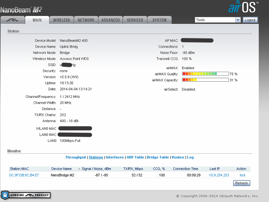Open the ARP Table link
Viewport: 269px width, 202px height.
[x=135, y=157]
